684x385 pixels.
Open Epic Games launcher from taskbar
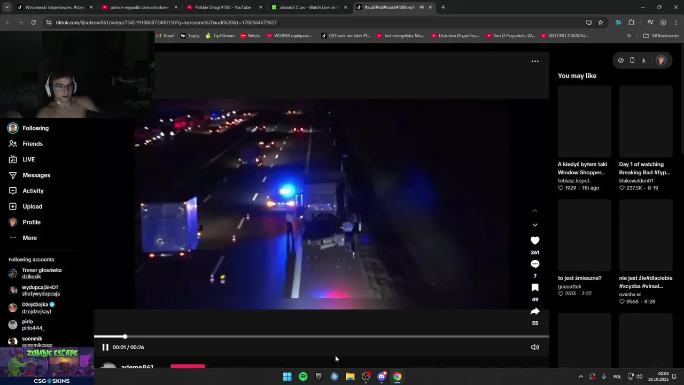pos(319,376)
